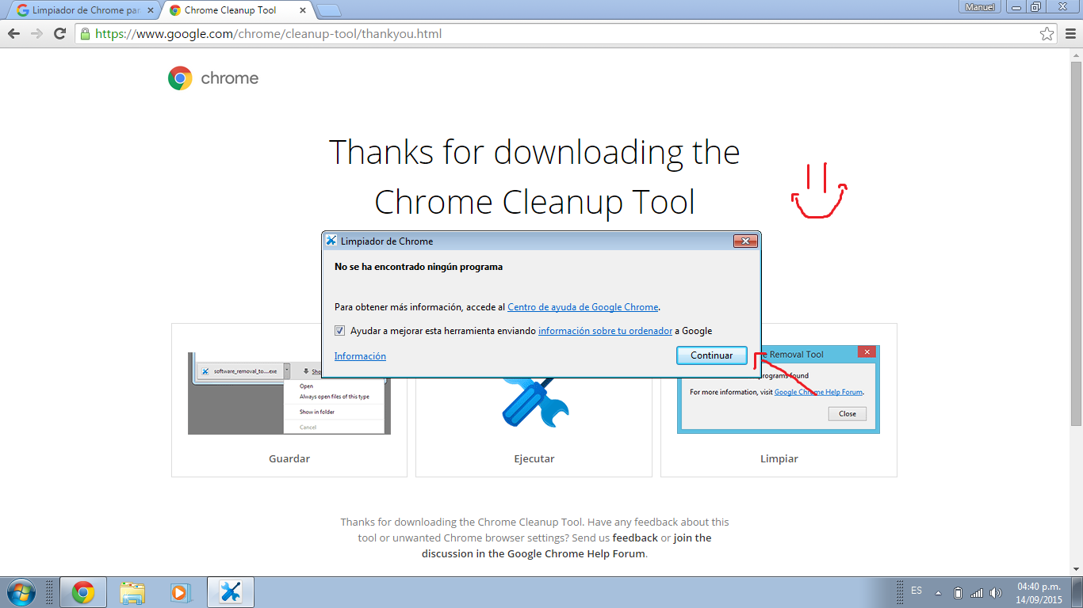The height and width of the screenshot is (608, 1083).
Task: Click the volume icon in tray
Action: 996,592
